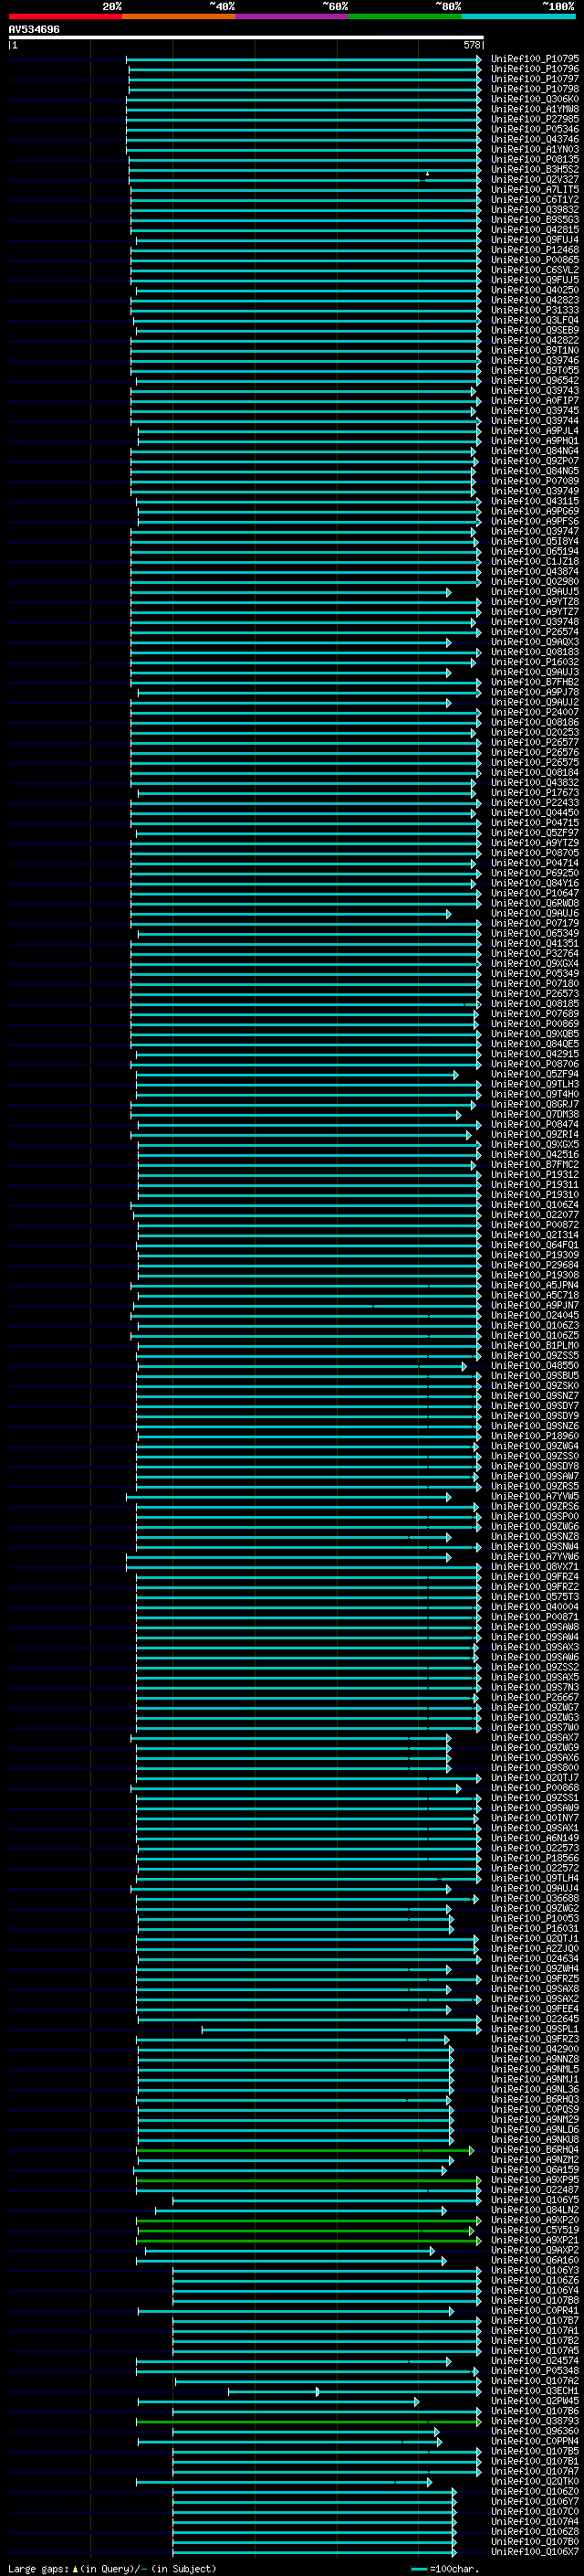Open hit UniRef100_O22487
The image size is (584, 2576).
tap(534, 2191)
